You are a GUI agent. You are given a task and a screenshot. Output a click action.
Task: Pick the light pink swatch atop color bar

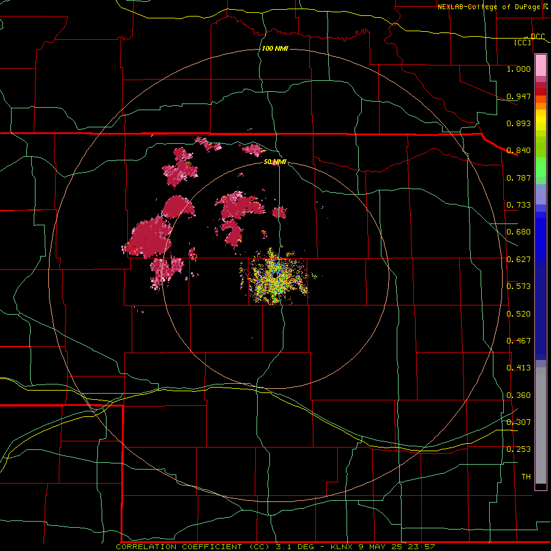pos(541,66)
